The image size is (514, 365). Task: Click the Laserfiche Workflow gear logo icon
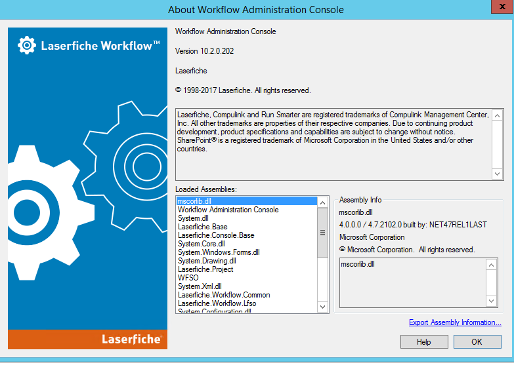coord(26,45)
